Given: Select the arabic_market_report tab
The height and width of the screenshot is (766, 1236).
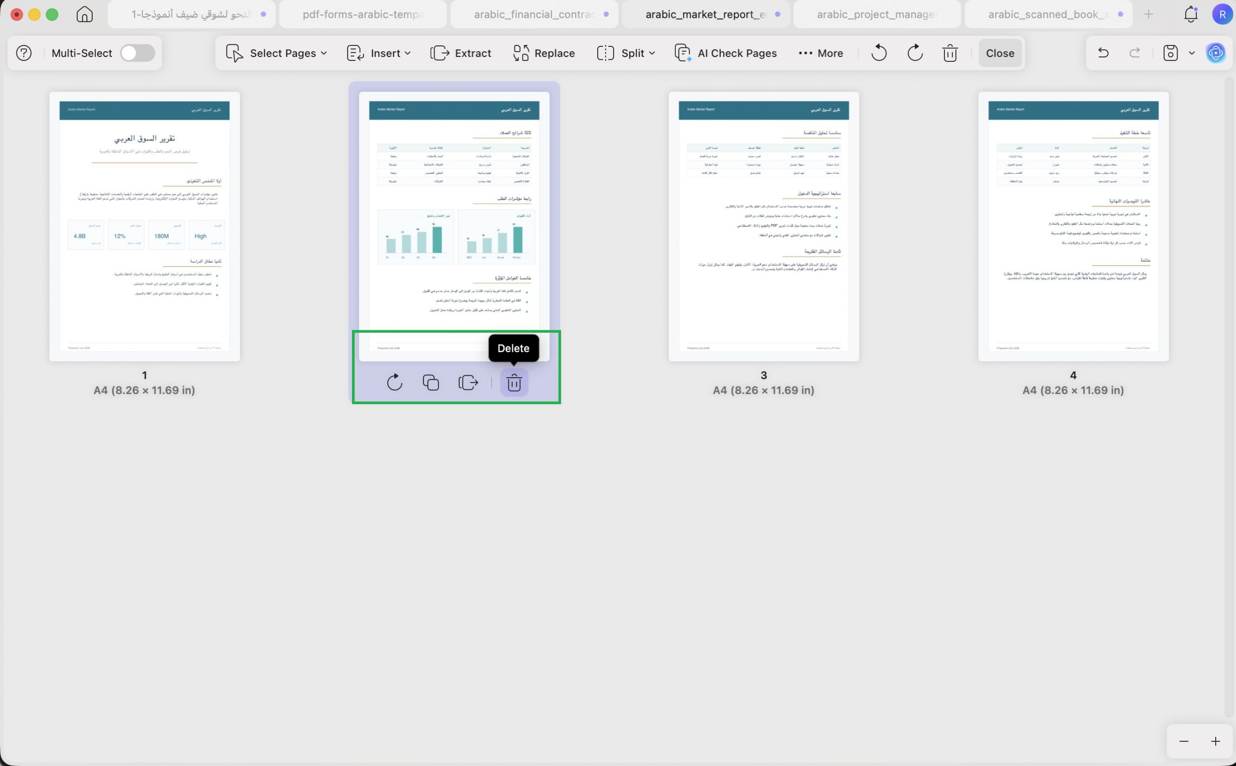Looking at the screenshot, I should (x=706, y=14).
